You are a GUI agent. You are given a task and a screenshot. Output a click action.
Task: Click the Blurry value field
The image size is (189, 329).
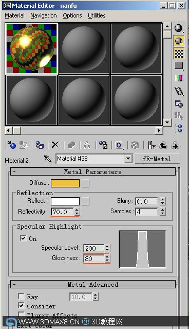[x=146, y=202]
